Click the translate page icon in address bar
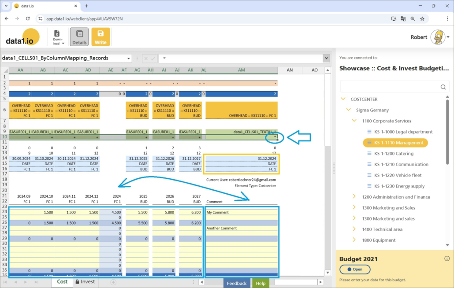This screenshot has height=288, width=454. click(403, 19)
